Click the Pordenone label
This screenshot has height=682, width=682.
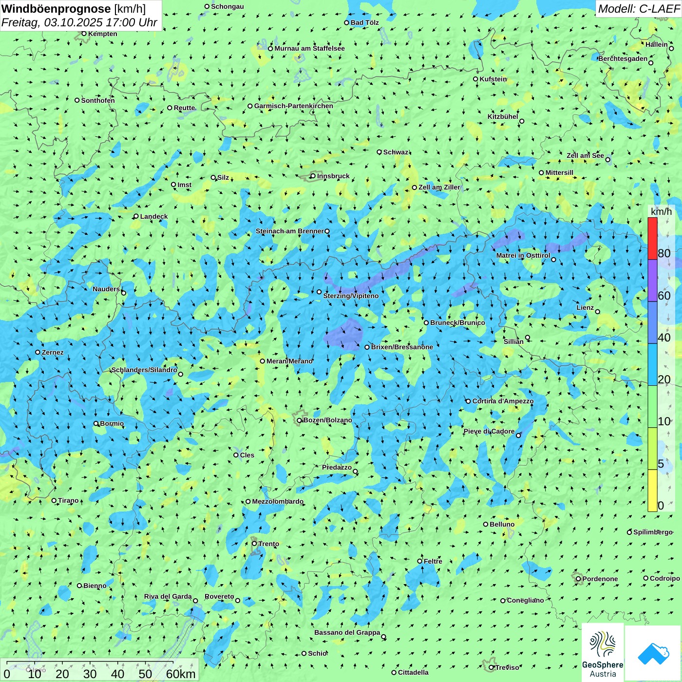(x=600, y=579)
